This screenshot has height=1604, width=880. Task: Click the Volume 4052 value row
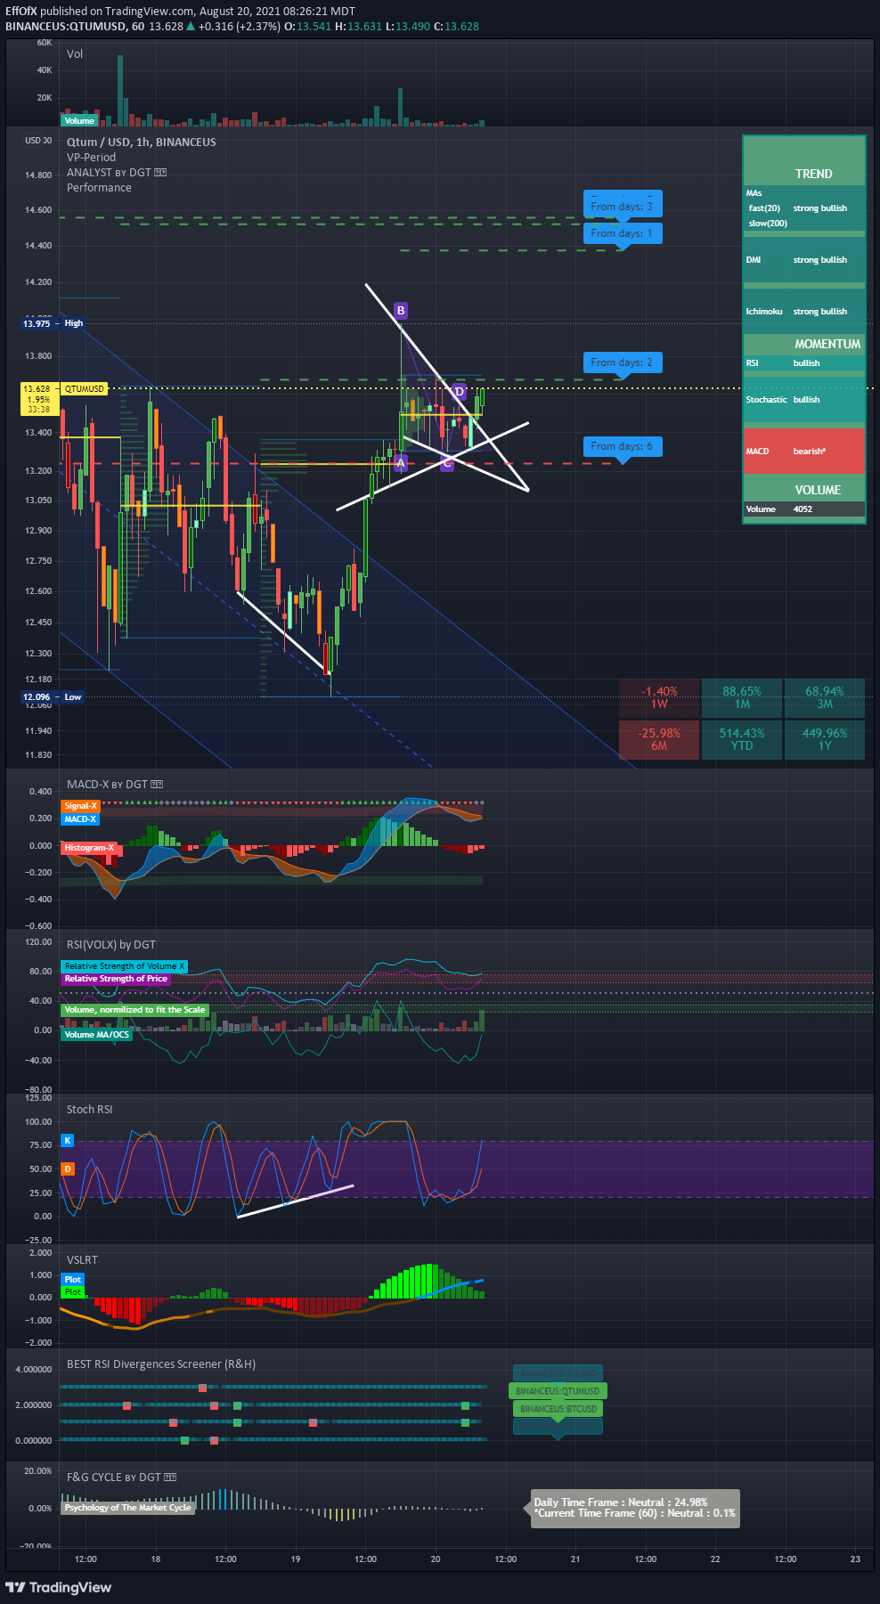[804, 509]
